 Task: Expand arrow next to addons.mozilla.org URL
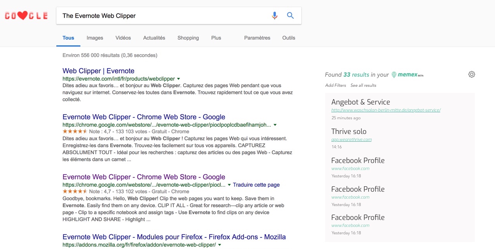pos(220,245)
